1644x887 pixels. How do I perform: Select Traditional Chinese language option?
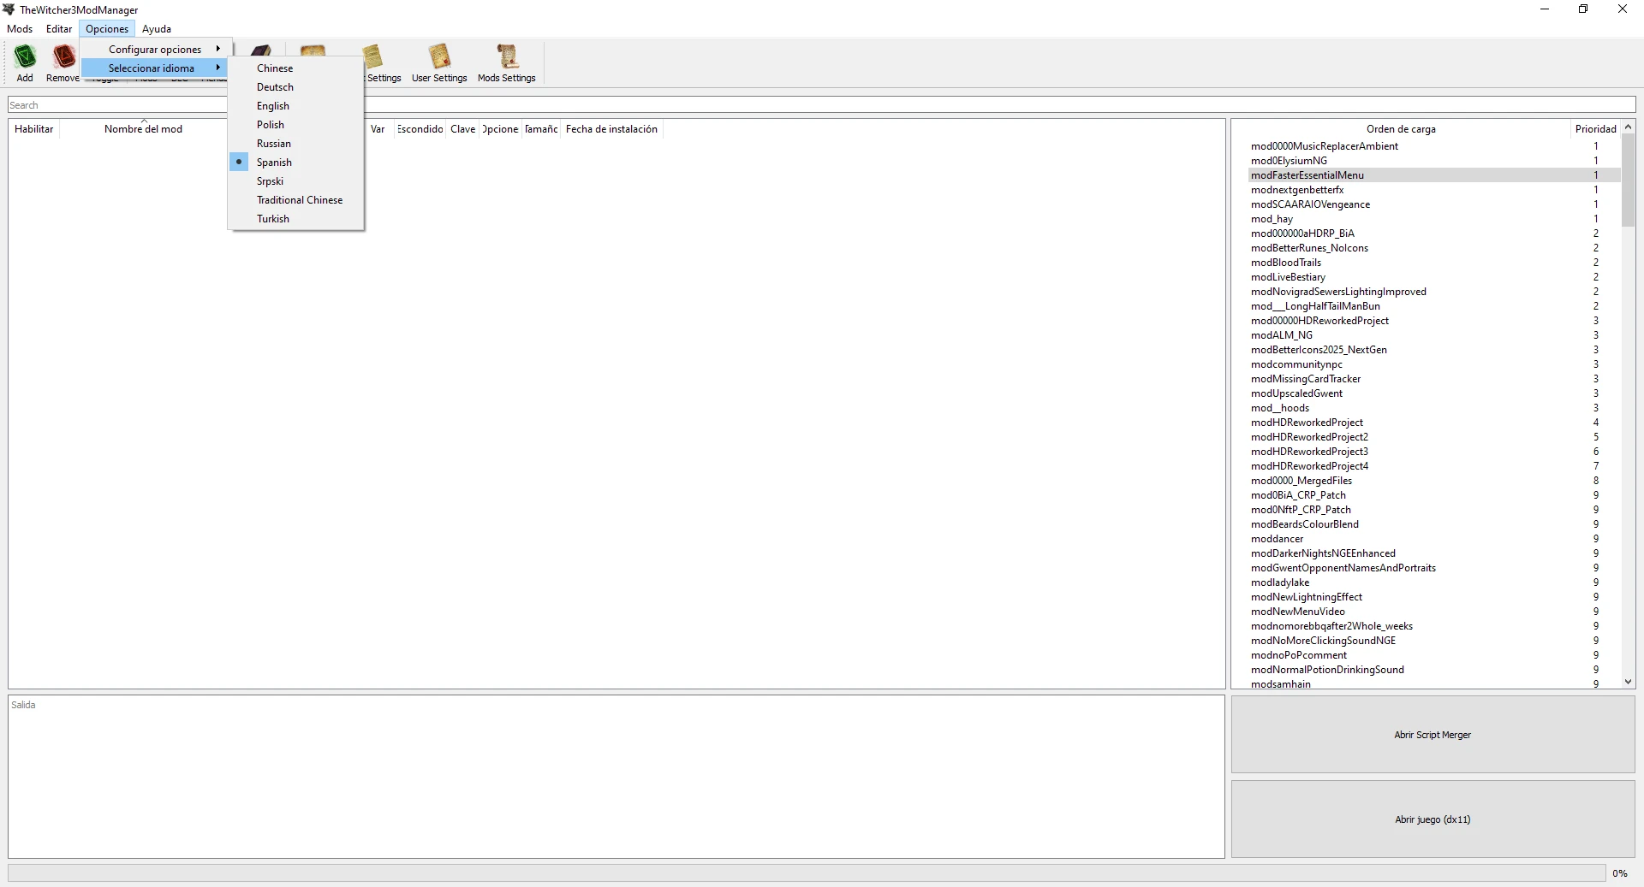[296, 200]
